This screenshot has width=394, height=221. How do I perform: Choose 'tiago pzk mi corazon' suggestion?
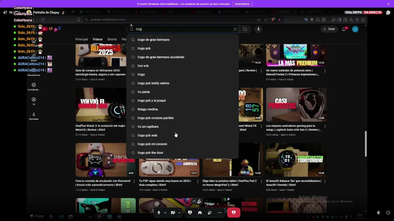point(183,144)
